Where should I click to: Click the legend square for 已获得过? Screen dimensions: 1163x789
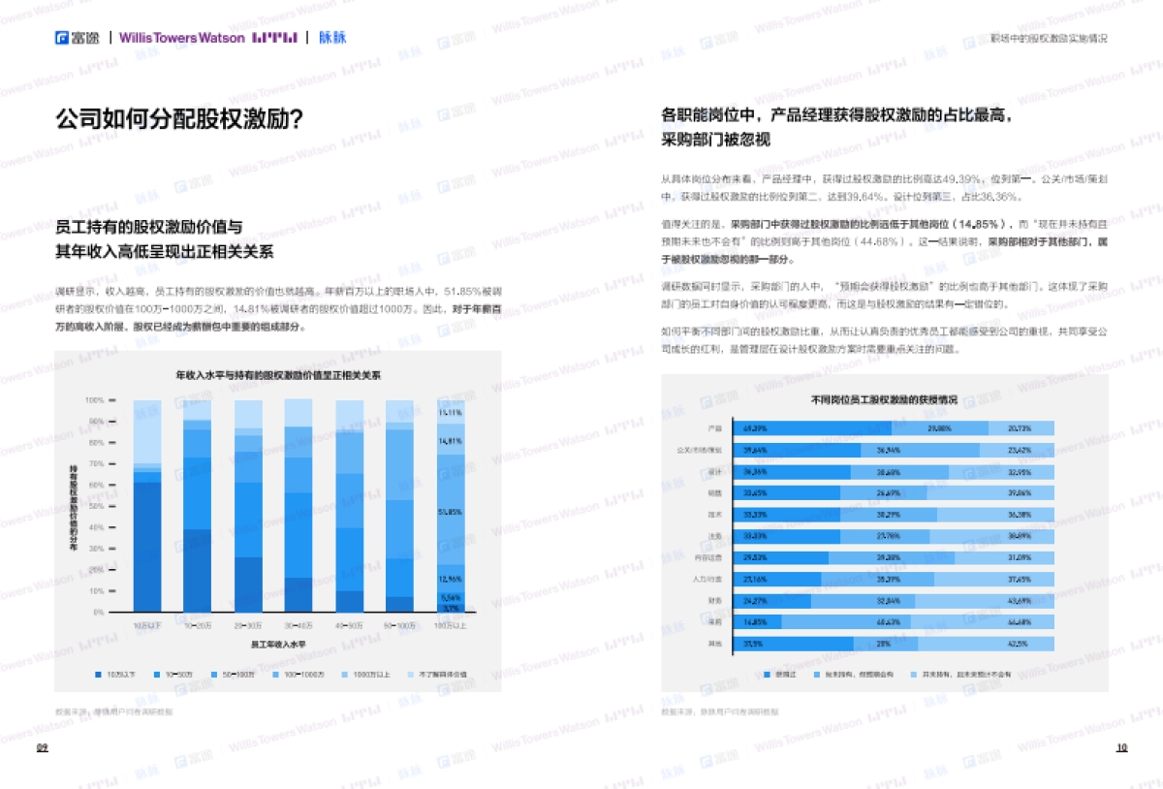[769, 676]
